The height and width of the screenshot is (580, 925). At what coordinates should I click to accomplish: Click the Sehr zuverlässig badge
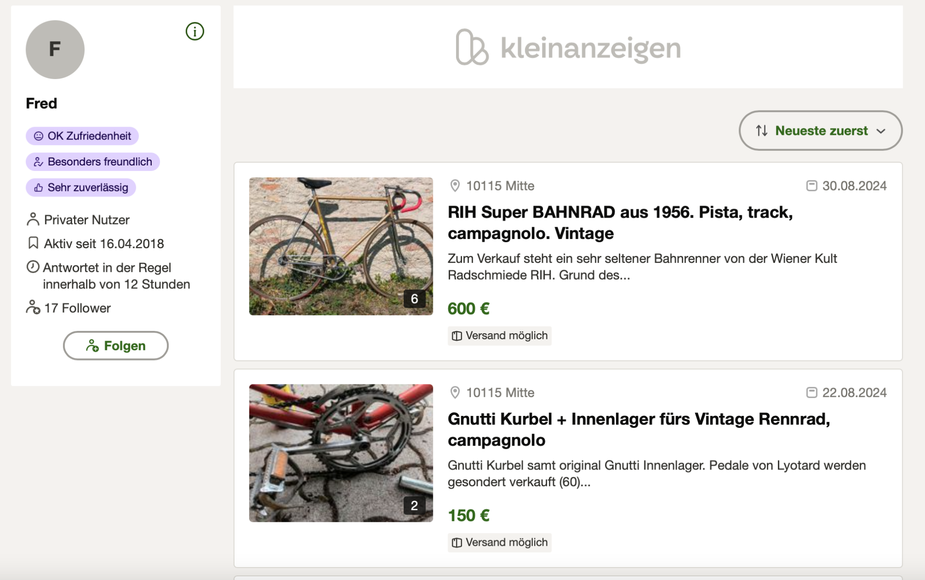pyautogui.click(x=81, y=188)
